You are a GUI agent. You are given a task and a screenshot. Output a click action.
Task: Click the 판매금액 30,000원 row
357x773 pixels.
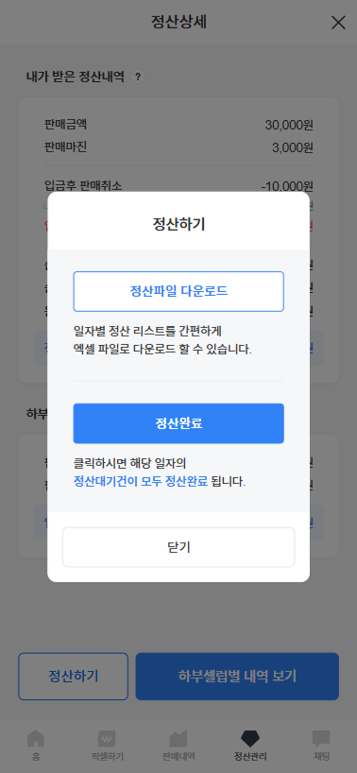click(x=178, y=126)
